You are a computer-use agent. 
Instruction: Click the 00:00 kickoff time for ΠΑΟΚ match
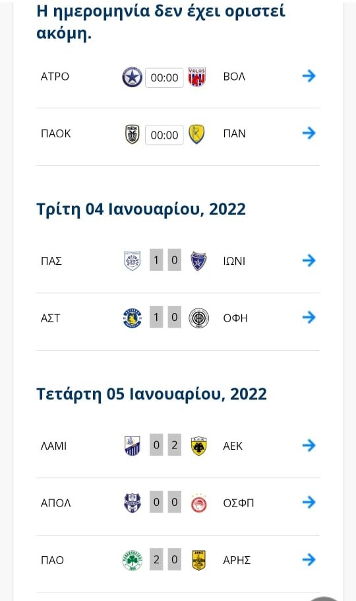pos(164,135)
